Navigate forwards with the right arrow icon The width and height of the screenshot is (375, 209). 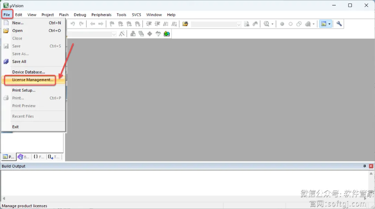tap(101, 24)
